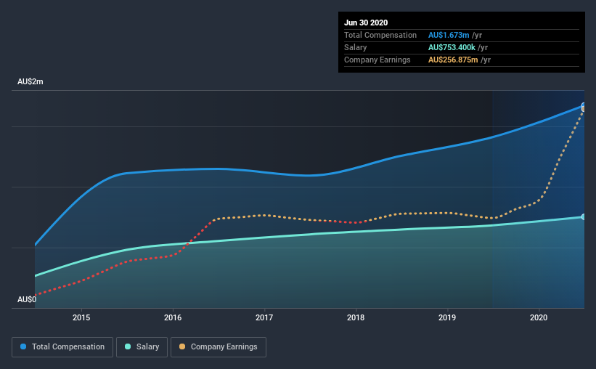The image size is (596, 369).
Task: Click the AU$0 y-axis label
Action: pos(27,299)
